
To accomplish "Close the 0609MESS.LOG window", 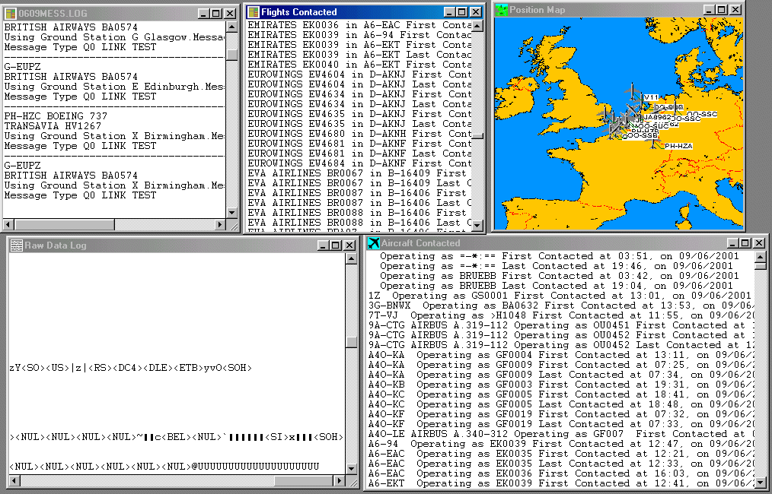I will (x=230, y=14).
